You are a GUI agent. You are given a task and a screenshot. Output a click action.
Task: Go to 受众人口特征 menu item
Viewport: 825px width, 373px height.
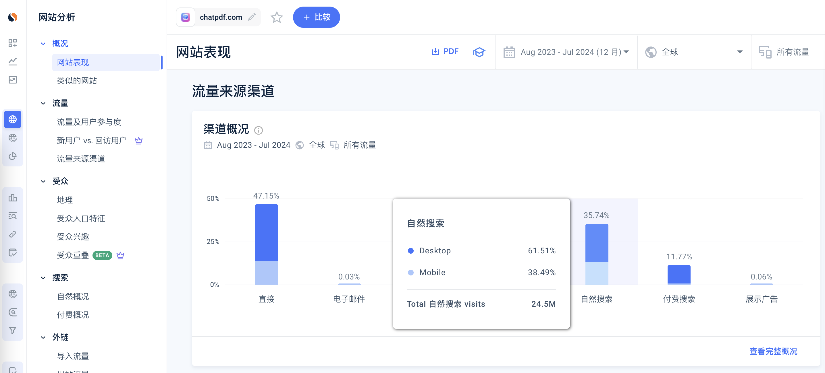pyautogui.click(x=81, y=218)
